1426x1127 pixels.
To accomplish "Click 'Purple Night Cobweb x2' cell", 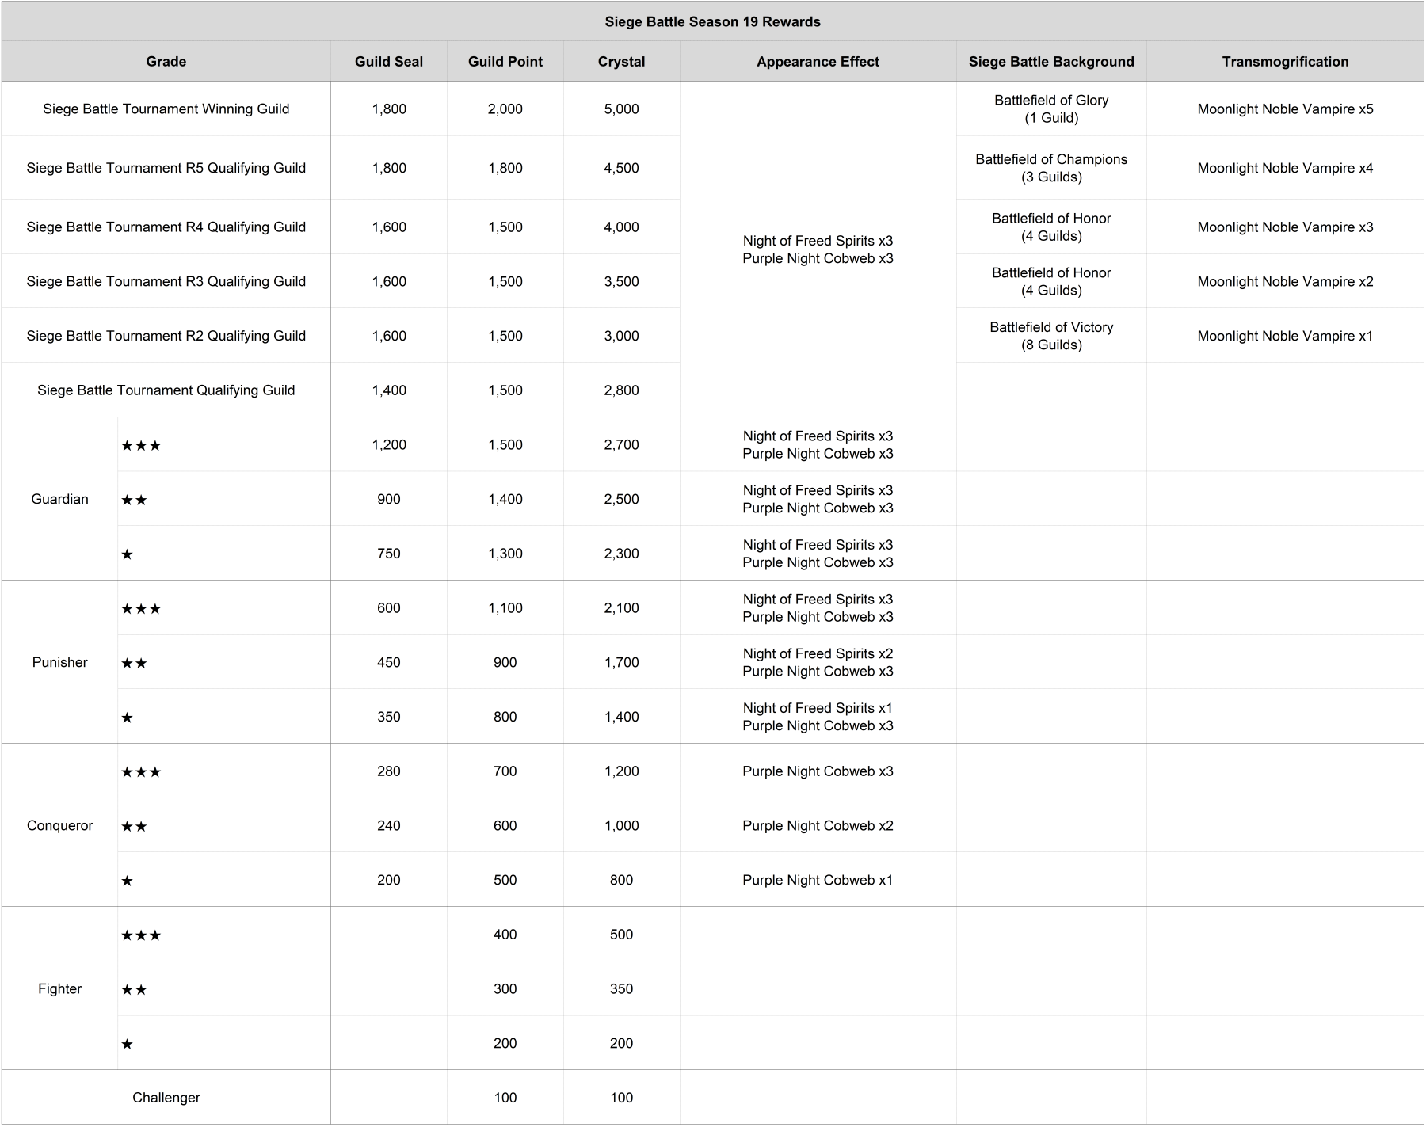I will coord(818,825).
